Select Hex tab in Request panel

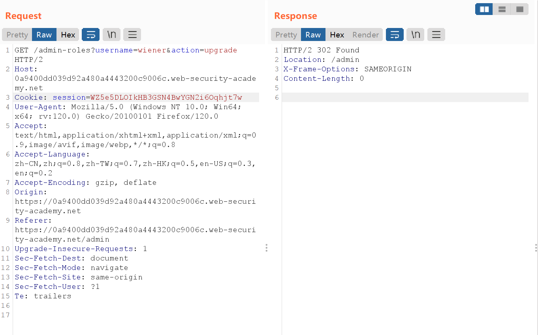pyautogui.click(x=68, y=35)
